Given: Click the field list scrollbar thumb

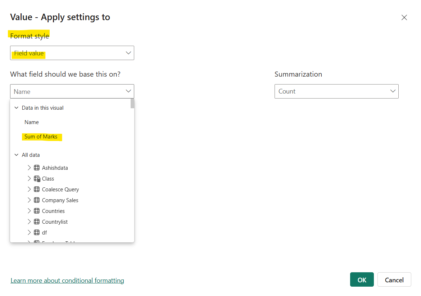Looking at the screenshot, I should point(132,104).
